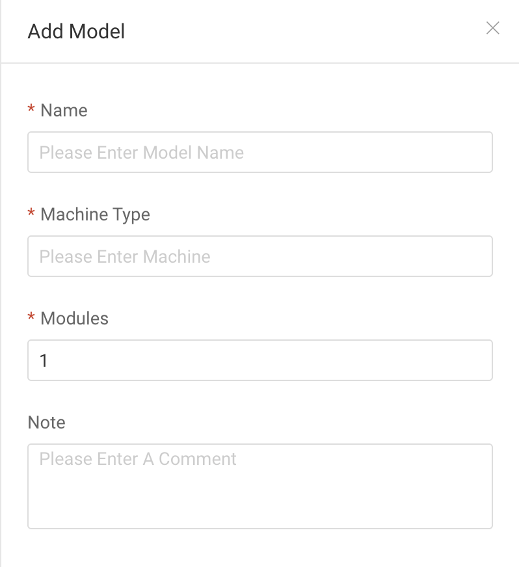The width and height of the screenshot is (519, 567).
Task: Click the empty bottom area of Note box
Action: click(x=259, y=510)
